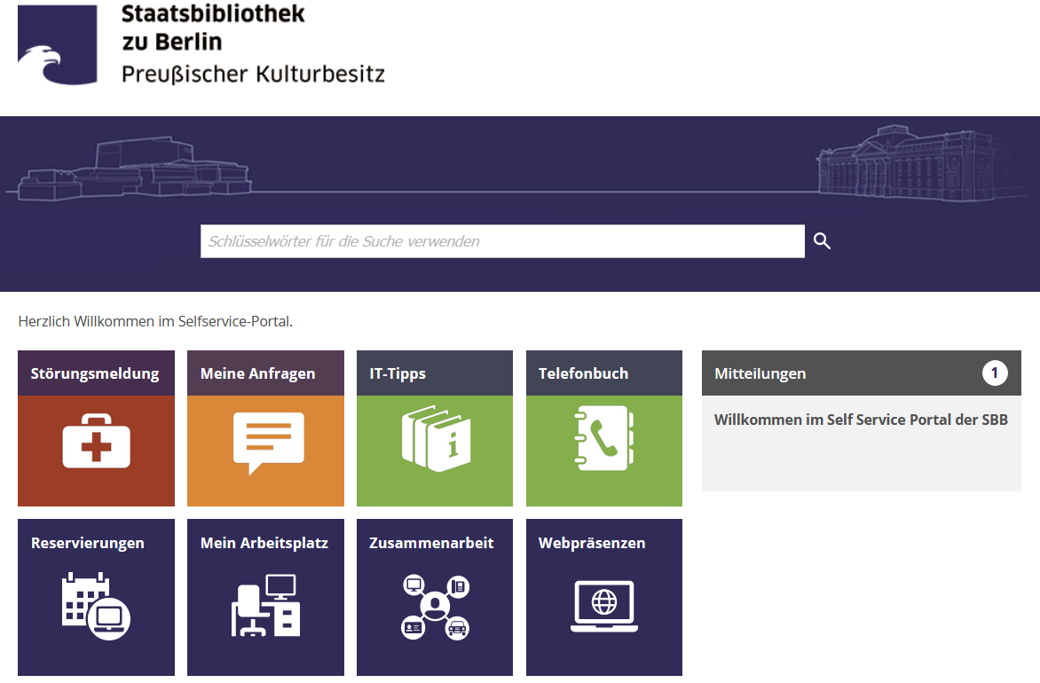Open the network icon under Zusammenarbeit
The image size is (1040, 683).
(435, 607)
